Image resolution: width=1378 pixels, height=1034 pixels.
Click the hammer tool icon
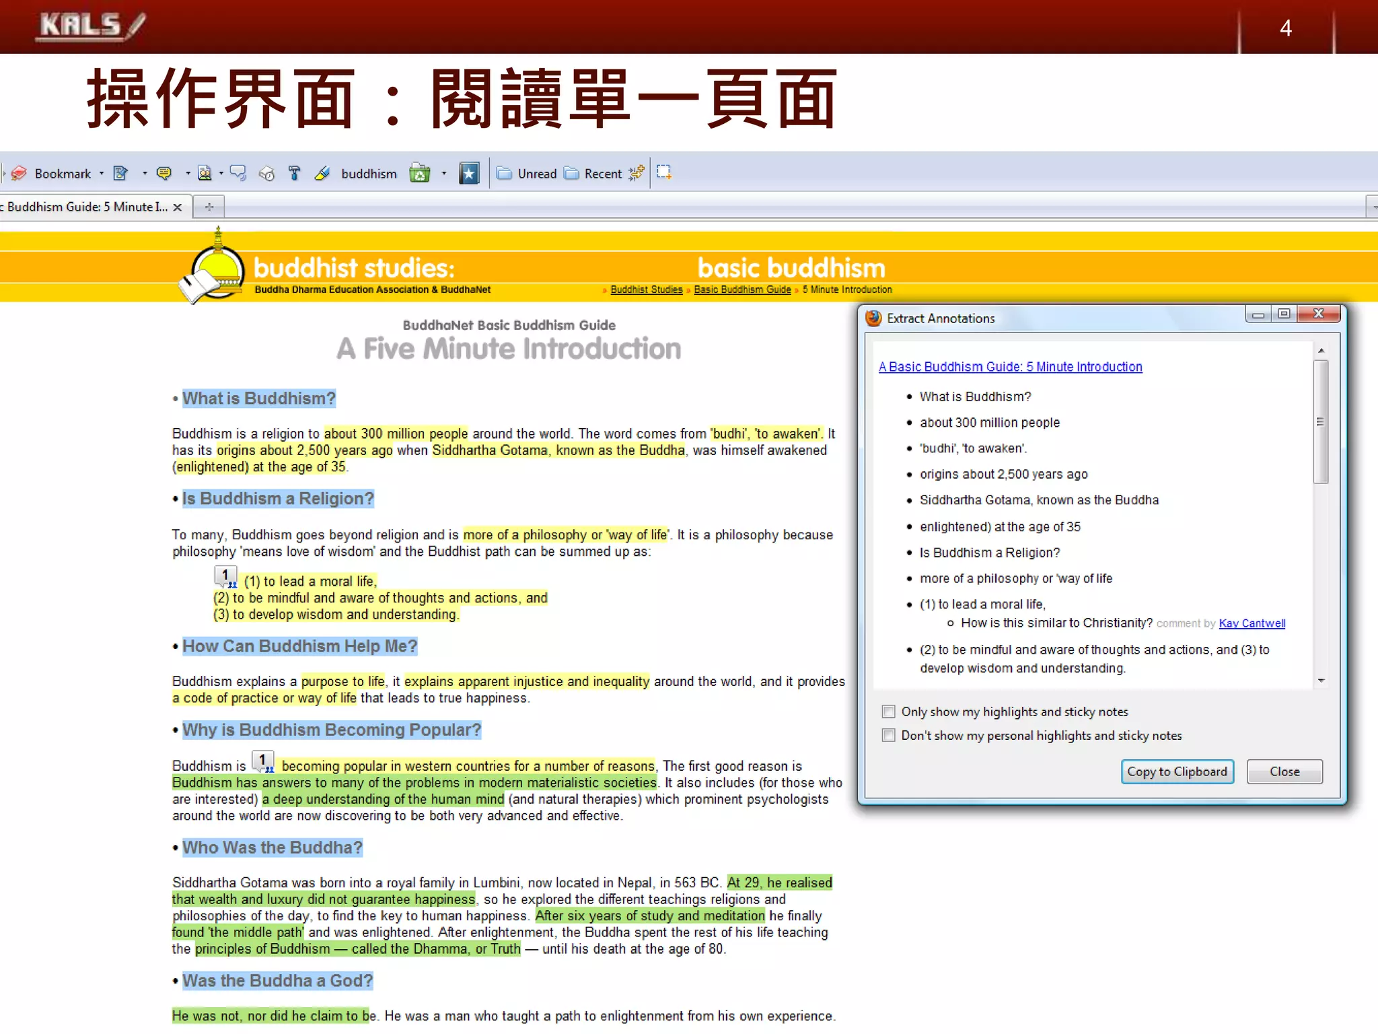pos(294,174)
